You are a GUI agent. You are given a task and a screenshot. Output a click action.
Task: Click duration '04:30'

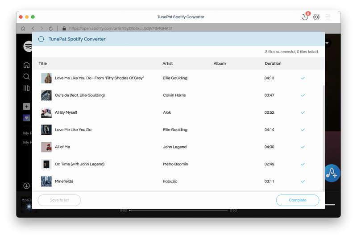pos(269,147)
